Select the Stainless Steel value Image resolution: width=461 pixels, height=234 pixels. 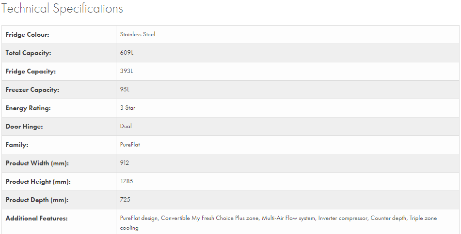coord(138,34)
